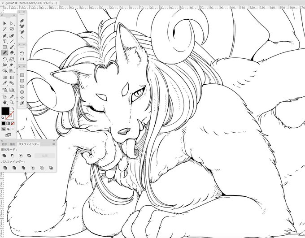This screenshot has height=238, width=305.
Task: Apply the Crop pathfinder
Action: (33, 168)
